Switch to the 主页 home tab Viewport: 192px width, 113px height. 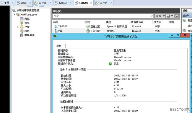(x=7, y=3)
